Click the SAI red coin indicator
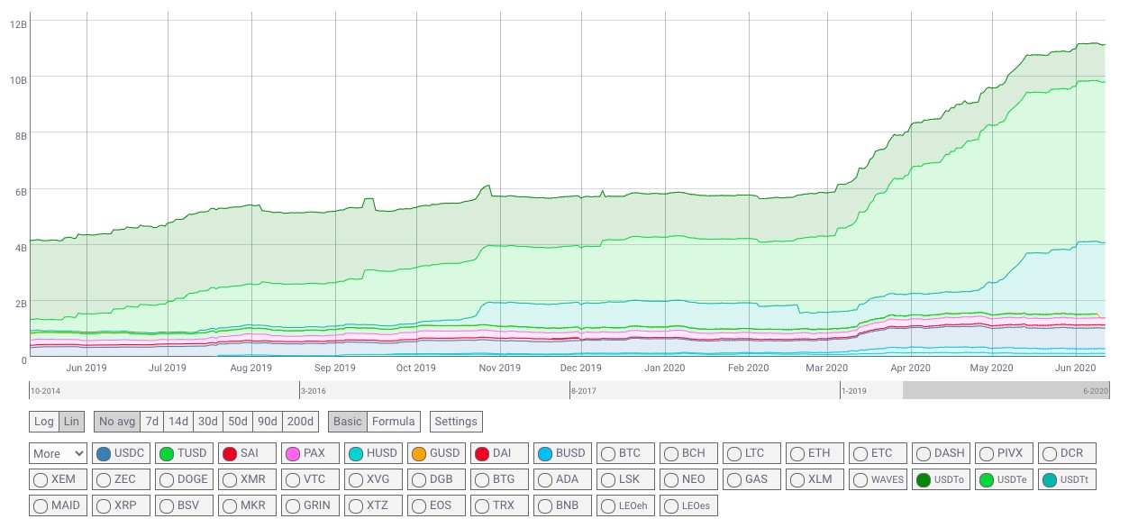 (230, 453)
